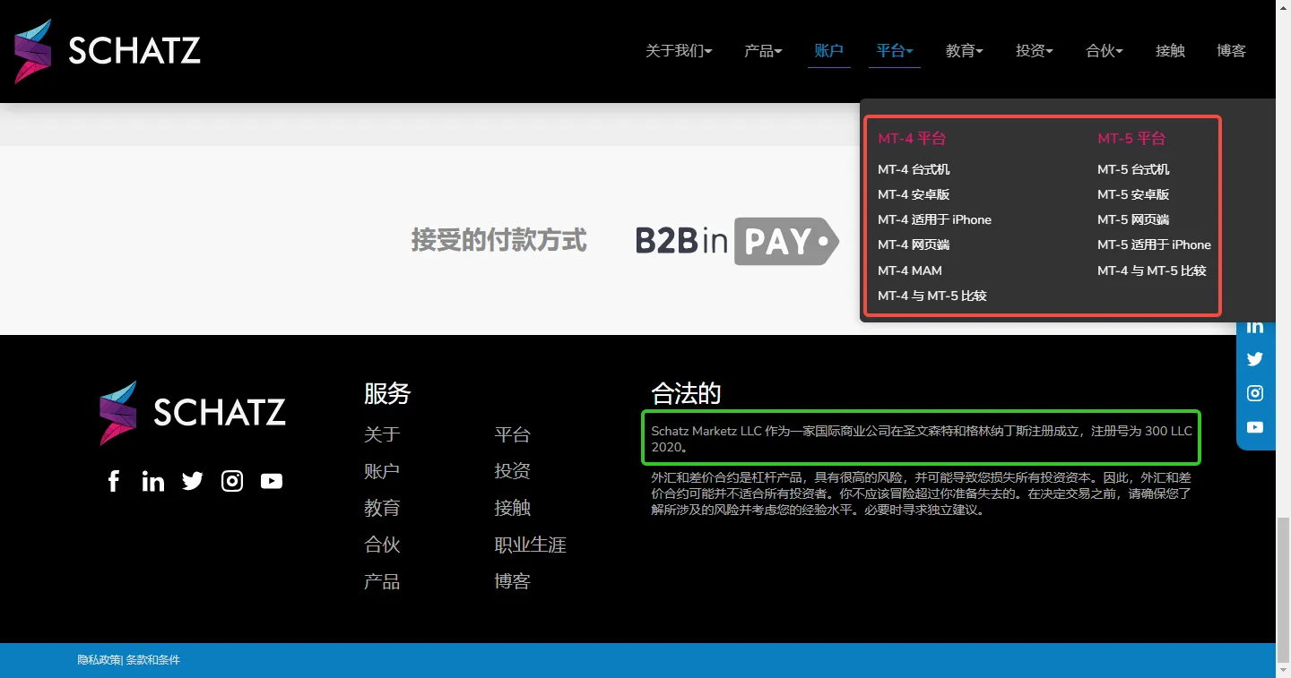The width and height of the screenshot is (1291, 678).
Task: Expand the 产品 dropdown menu
Action: pos(763,51)
